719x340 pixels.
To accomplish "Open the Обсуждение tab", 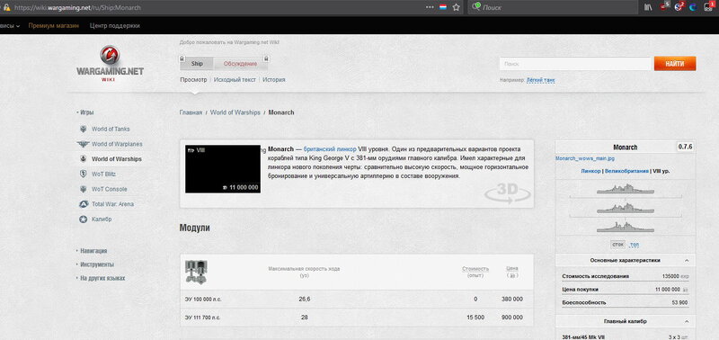I will (x=240, y=64).
